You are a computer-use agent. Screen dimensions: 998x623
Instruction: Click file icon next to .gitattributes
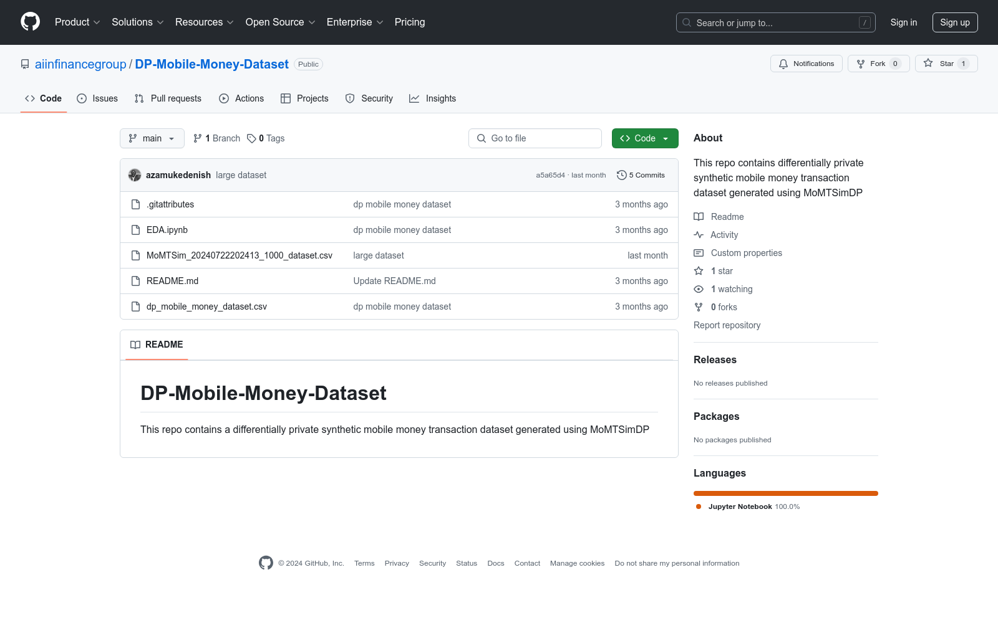[x=136, y=204]
